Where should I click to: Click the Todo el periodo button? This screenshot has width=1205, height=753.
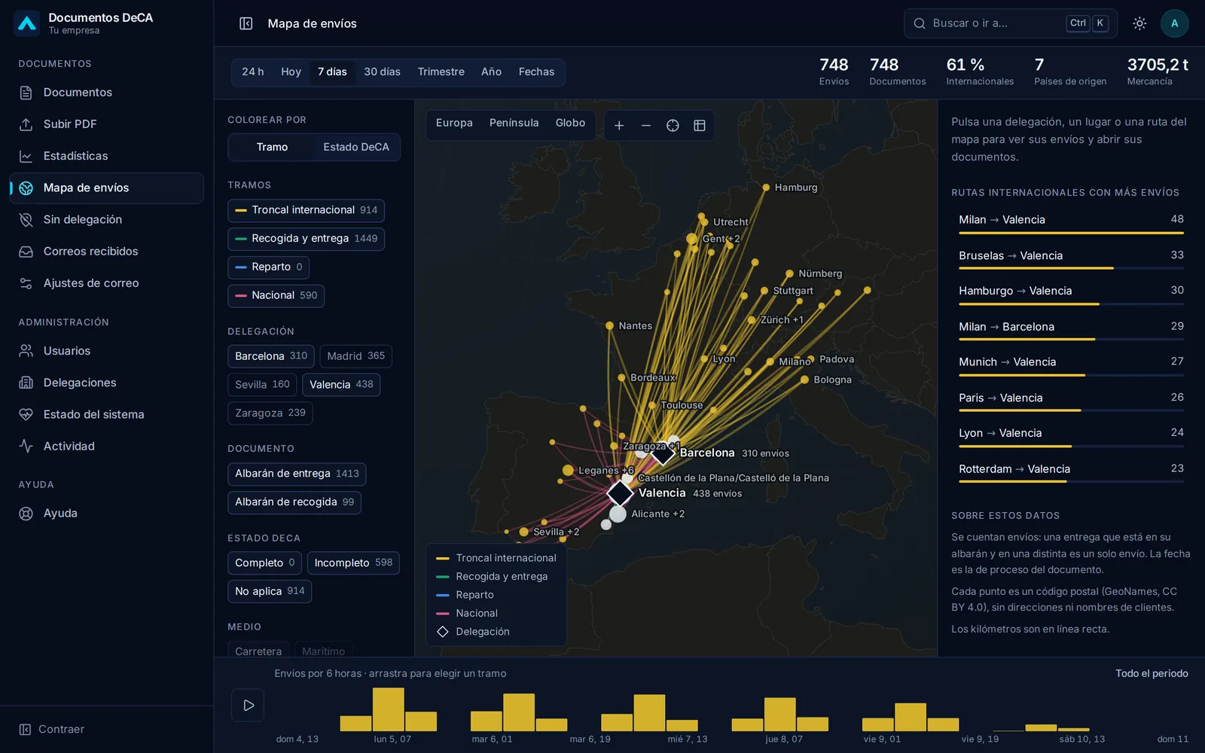(1152, 674)
